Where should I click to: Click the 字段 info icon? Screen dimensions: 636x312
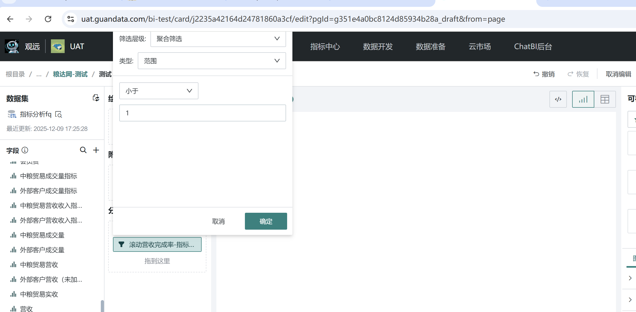25,150
